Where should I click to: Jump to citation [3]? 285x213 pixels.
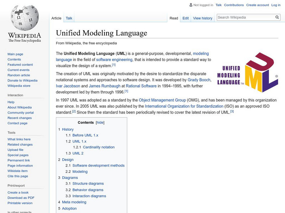click(x=232, y=111)
